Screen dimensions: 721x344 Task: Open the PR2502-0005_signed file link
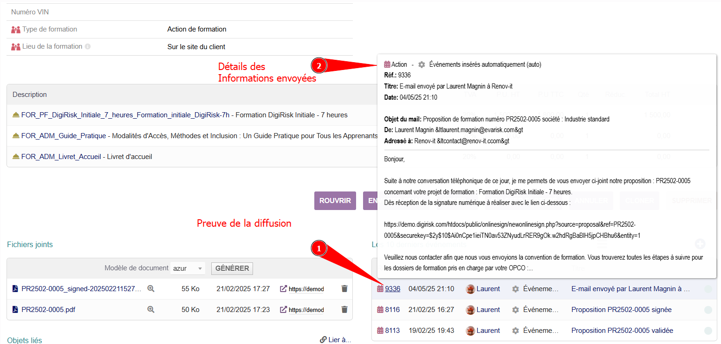(x=81, y=289)
